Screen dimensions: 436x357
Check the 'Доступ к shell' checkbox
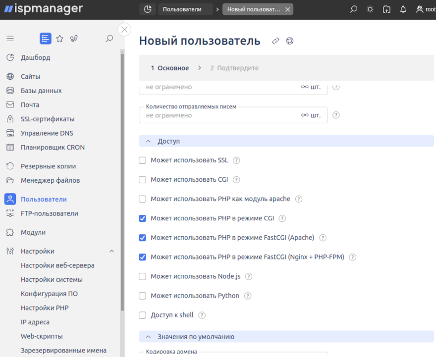tap(143, 315)
